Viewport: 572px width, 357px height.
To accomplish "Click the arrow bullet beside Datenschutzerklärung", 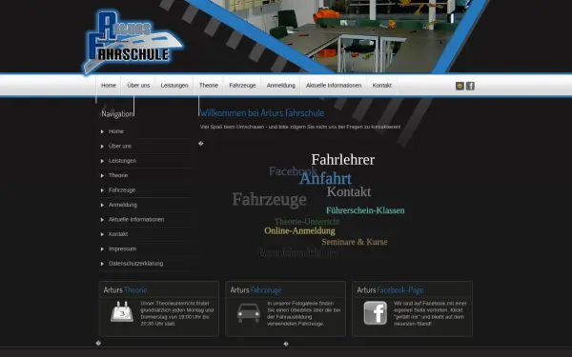I will click(102, 264).
